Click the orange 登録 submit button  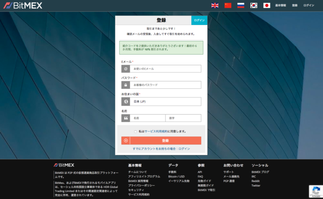[x=161, y=140]
